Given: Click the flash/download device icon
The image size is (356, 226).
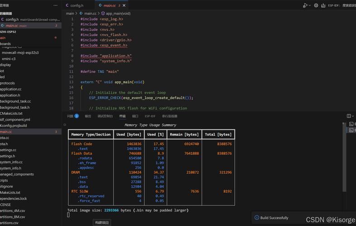Looking at the screenshot, I should [323, 5].
